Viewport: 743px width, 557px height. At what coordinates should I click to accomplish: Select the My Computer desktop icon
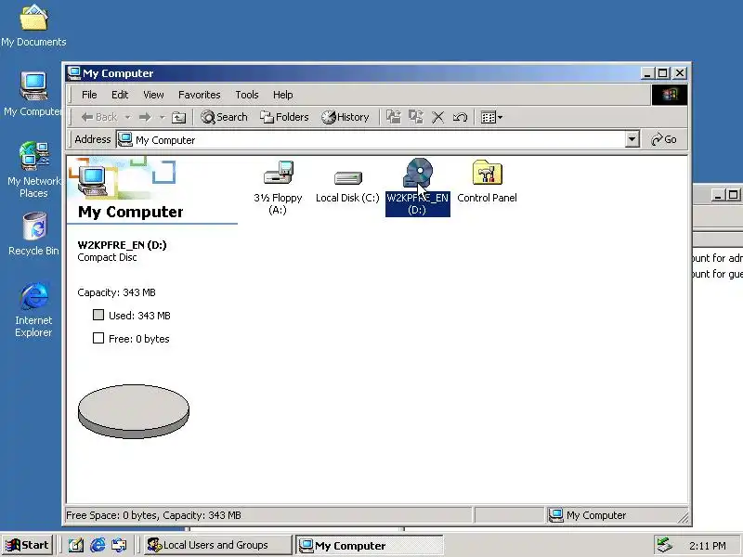tap(33, 95)
